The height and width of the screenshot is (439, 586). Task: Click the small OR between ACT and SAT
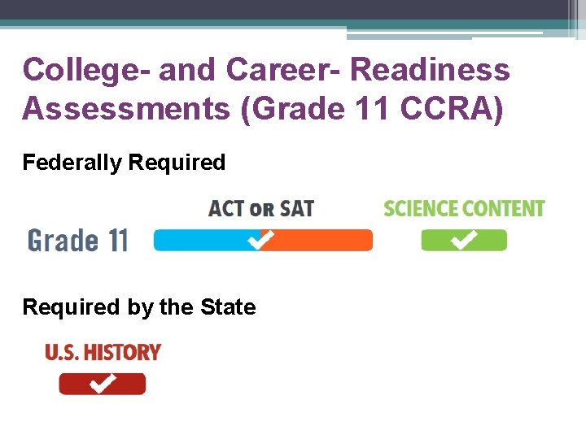262,210
